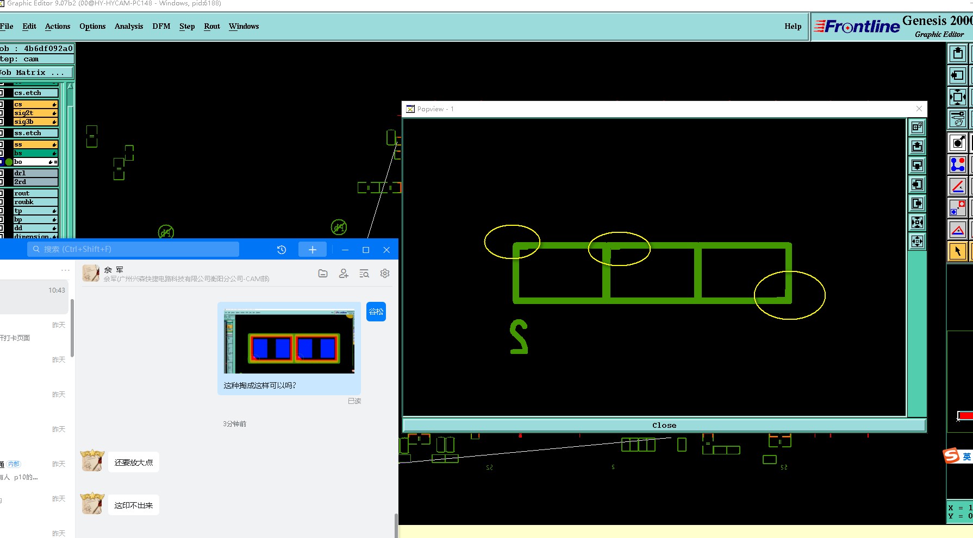The image size is (973, 538).
Task: Click the 还要放大点 chat message
Action: [x=134, y=463]
